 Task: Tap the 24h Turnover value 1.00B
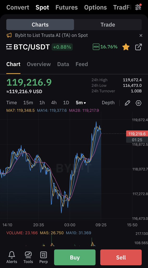[136, 91]
